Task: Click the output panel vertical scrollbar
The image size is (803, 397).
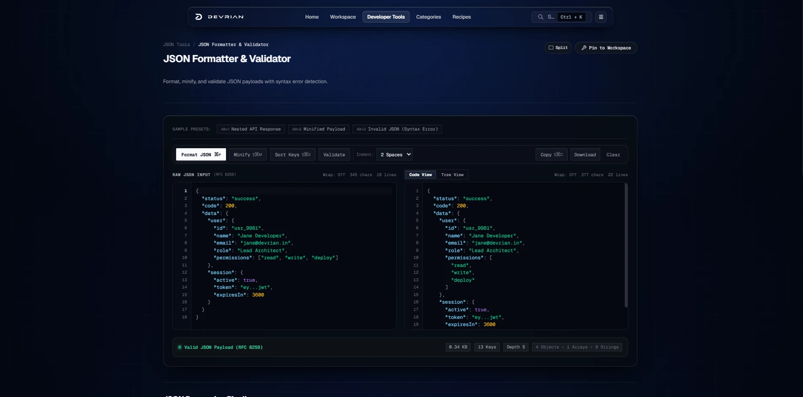Action: (626, 245)
